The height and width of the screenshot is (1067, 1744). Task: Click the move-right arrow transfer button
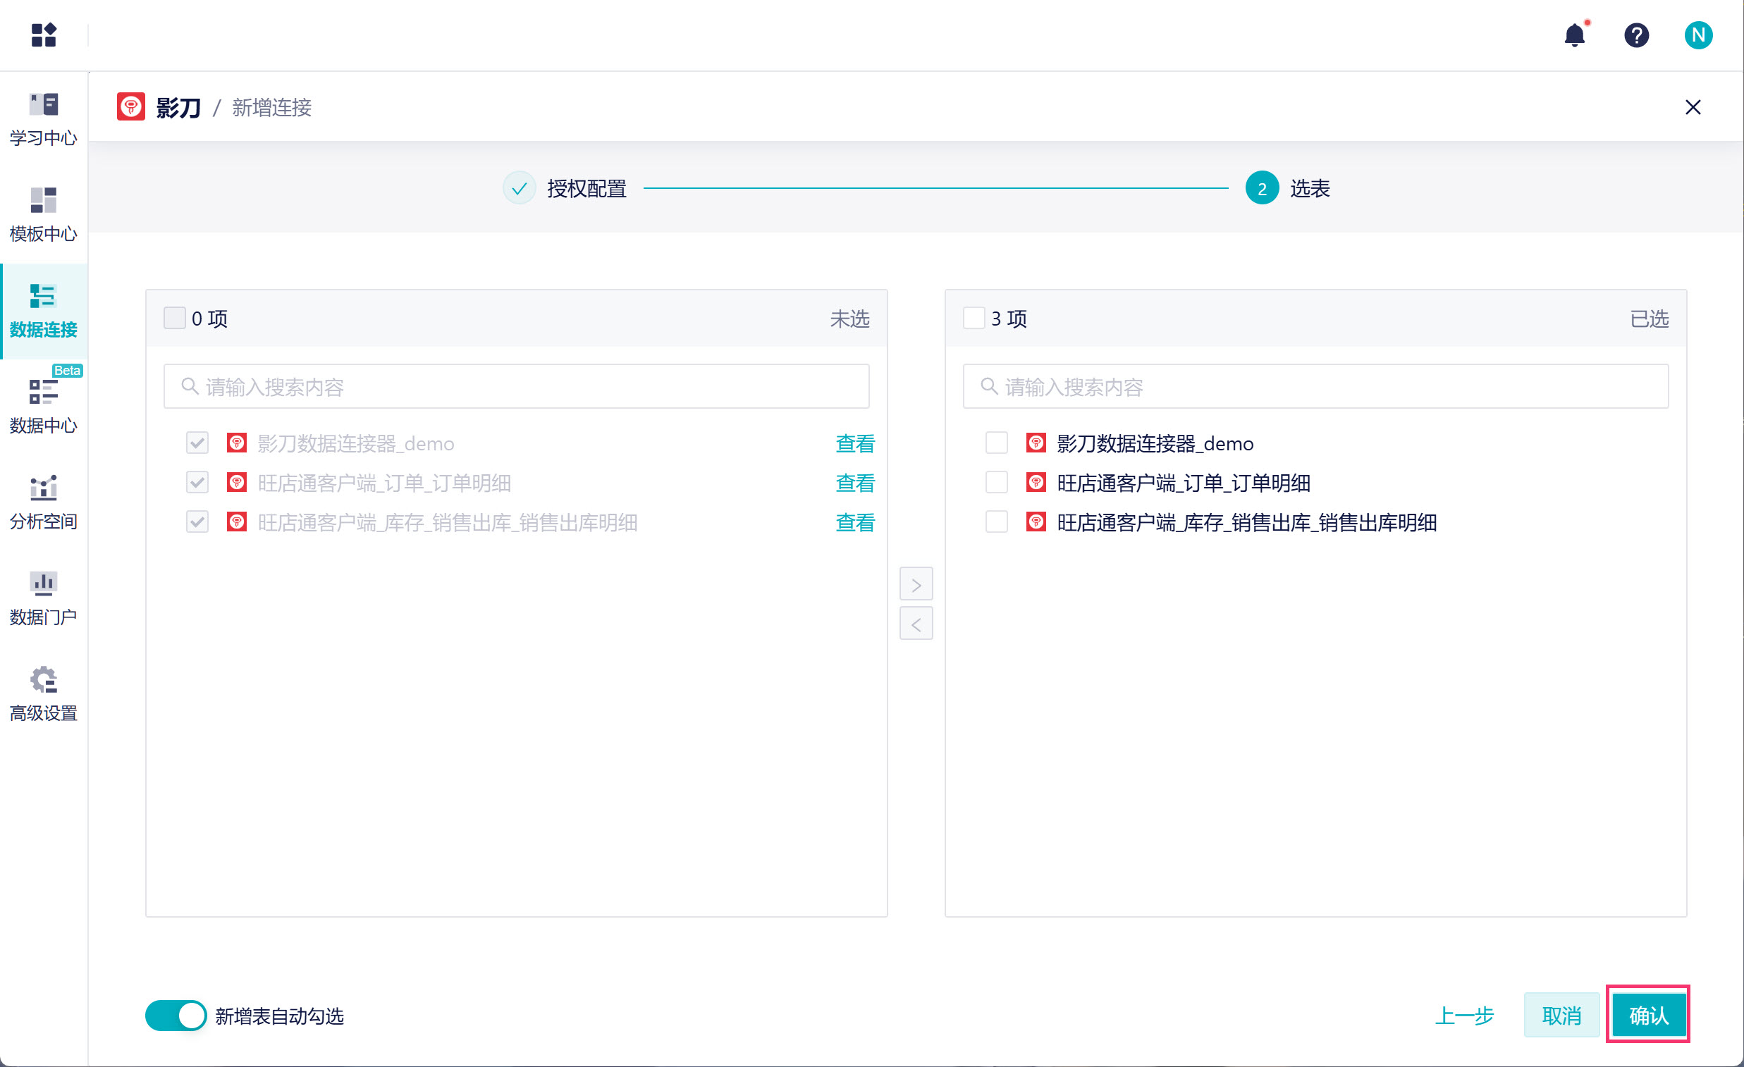(x=916, y=584)
